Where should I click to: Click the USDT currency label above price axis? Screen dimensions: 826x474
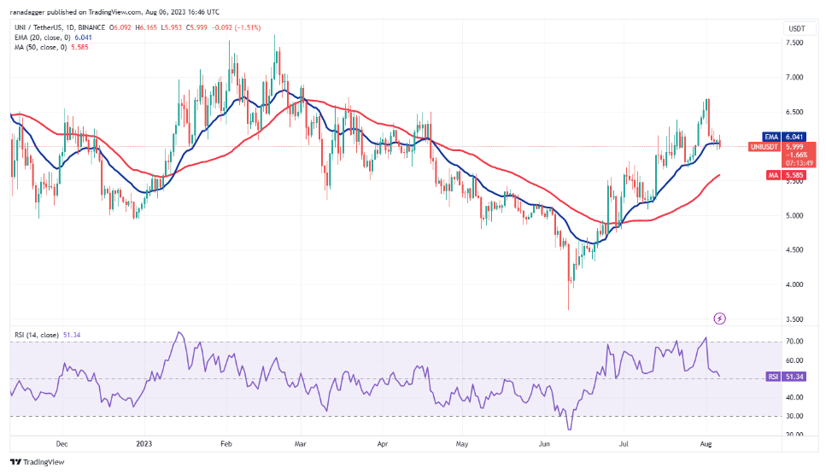795,28
